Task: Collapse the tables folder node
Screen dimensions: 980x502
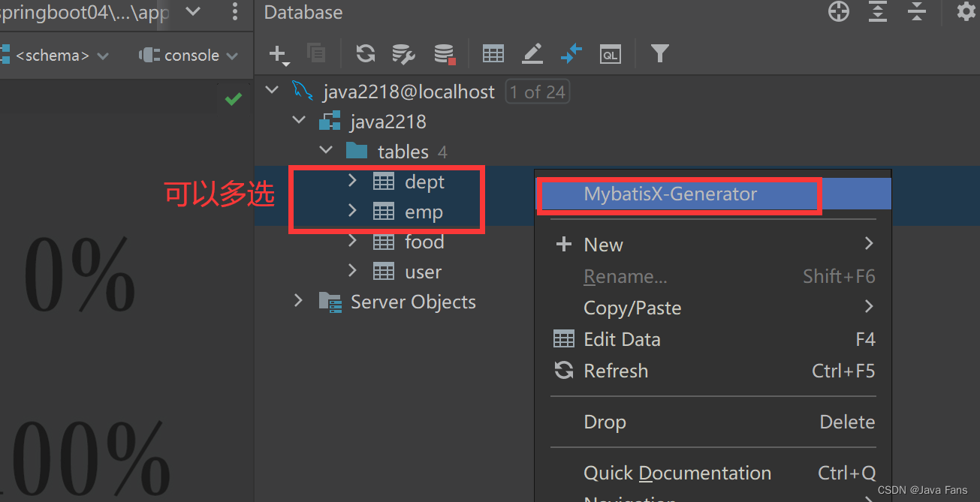Action: point(326,151)
